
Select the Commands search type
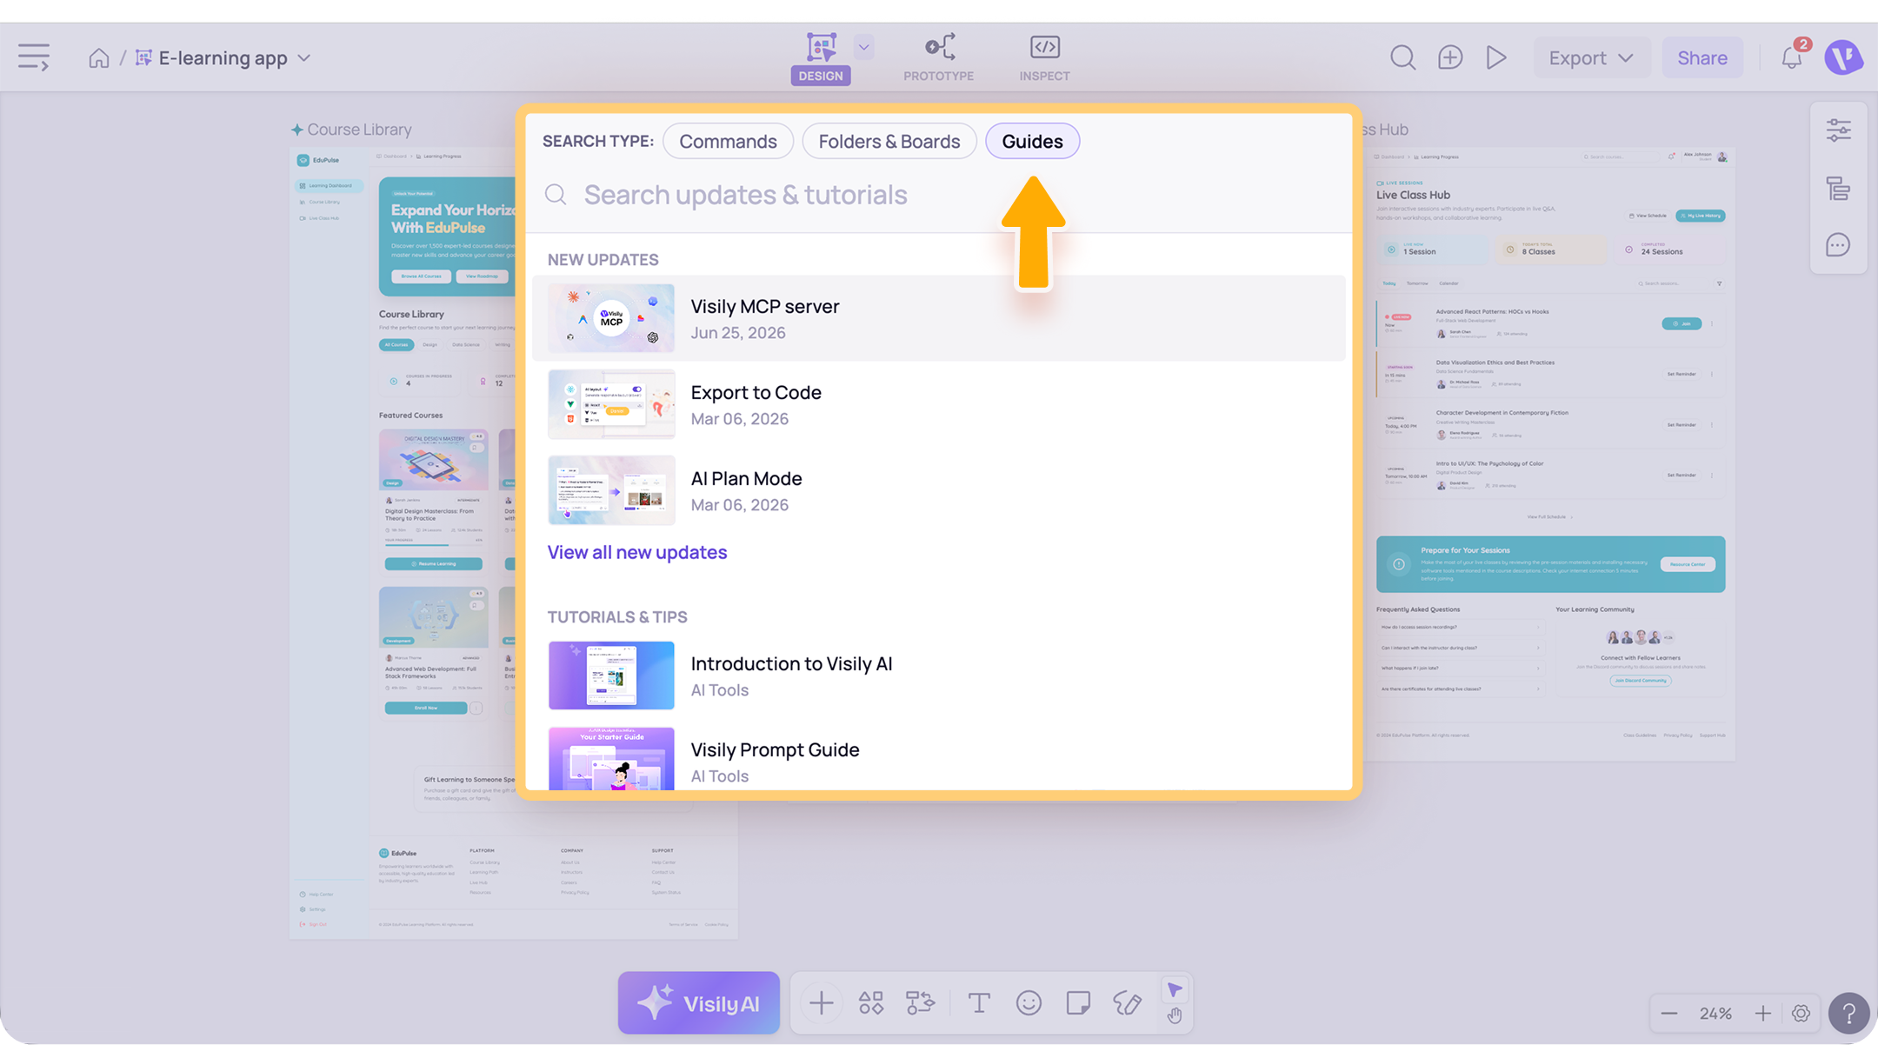(x=728, y=142)
